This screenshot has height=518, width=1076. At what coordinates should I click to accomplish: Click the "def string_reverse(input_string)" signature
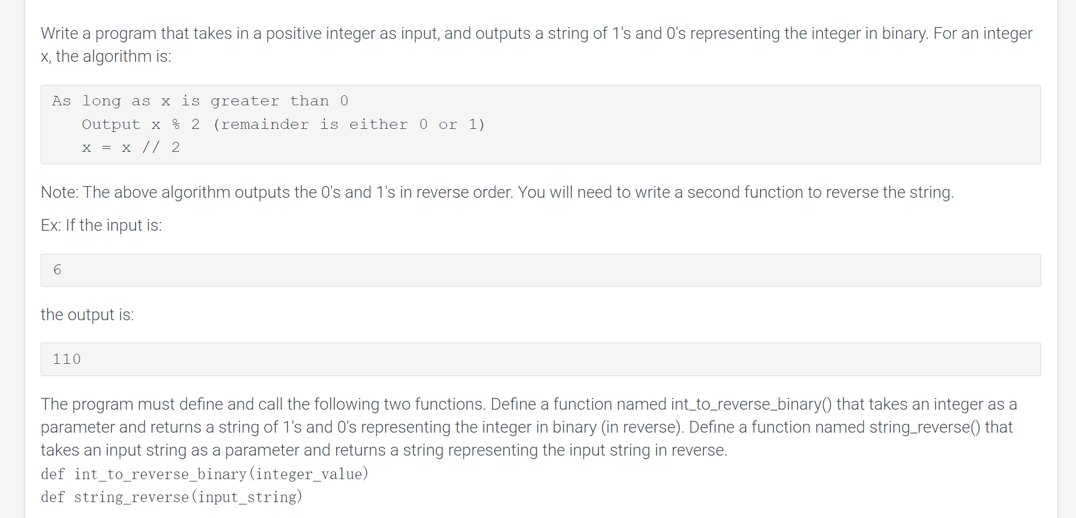[x=172, y=497]
